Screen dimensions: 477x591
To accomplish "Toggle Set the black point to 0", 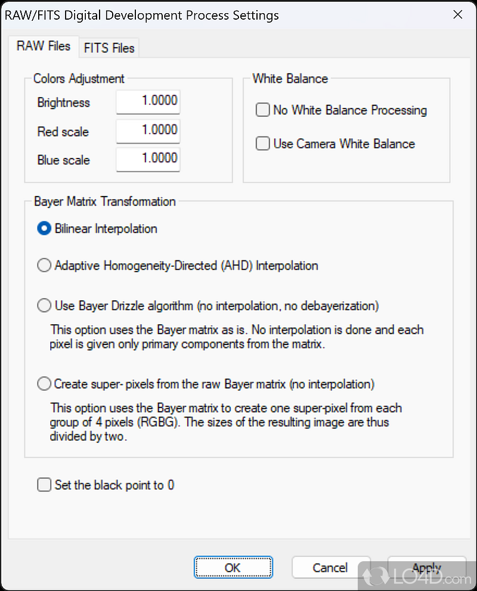I will pos(45,485).
